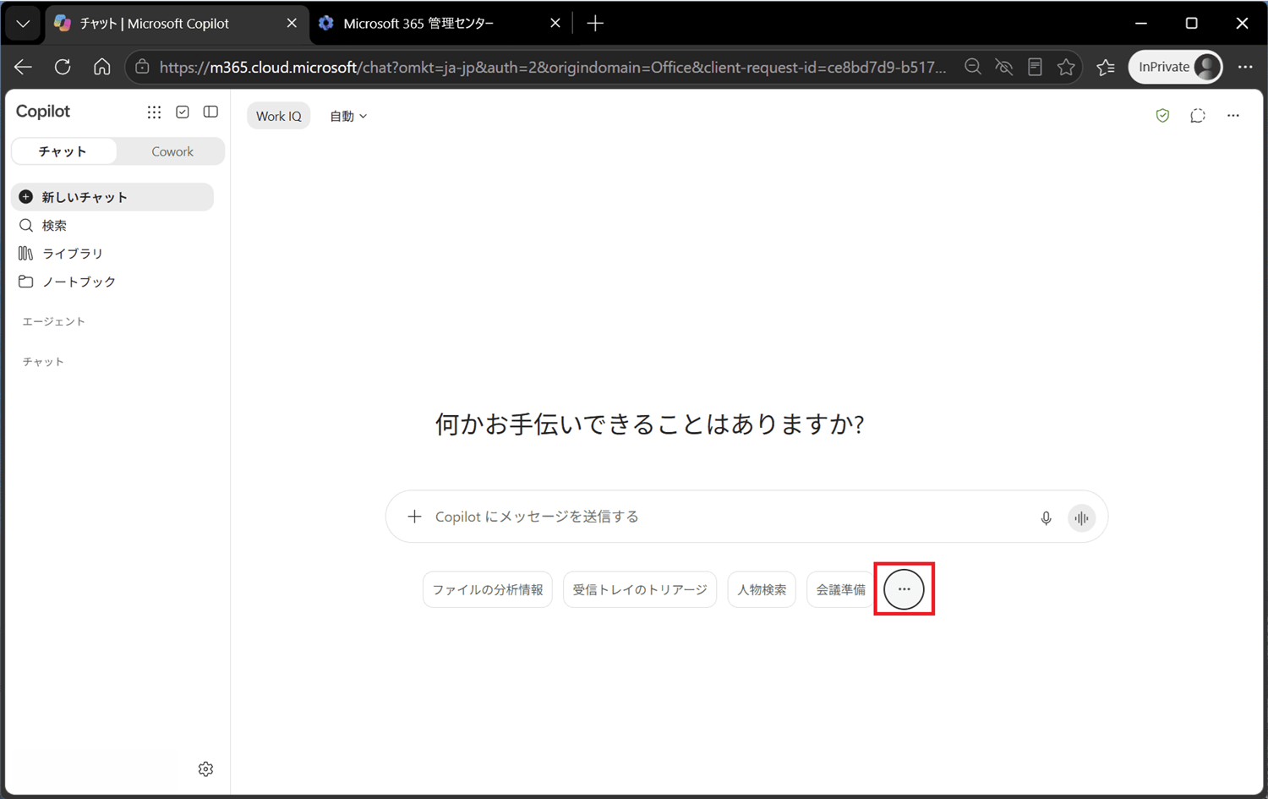Open the Copilot page more options ellipsis
The image size is (1268, 799).
click(x=1233, y=116)
